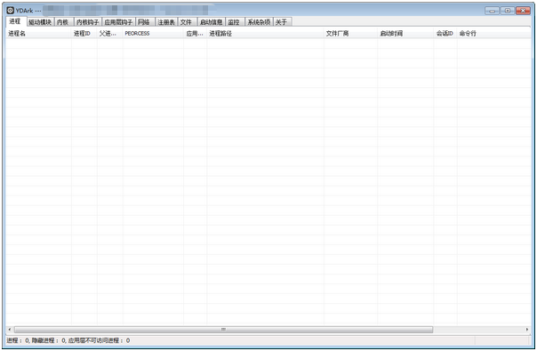537x351 pixels.
Task: Switch to the 进程 tab
Action: (x=16, y=21)
